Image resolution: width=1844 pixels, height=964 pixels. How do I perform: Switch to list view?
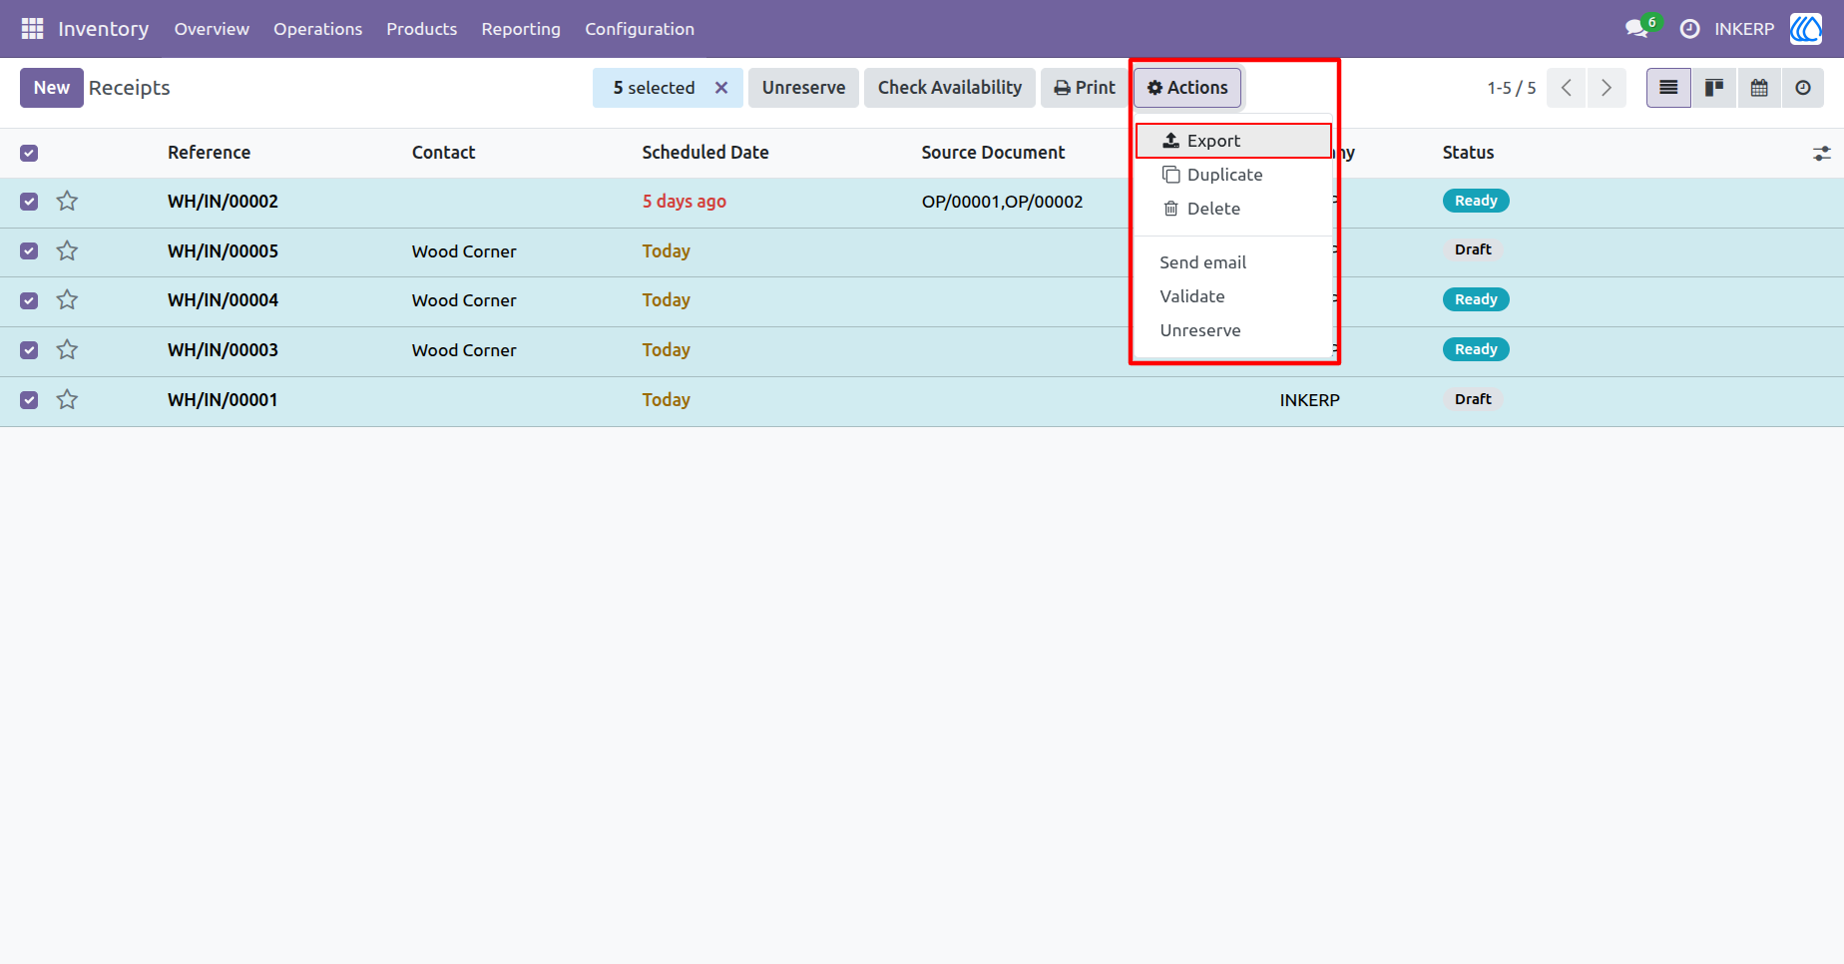point(1668,88)
